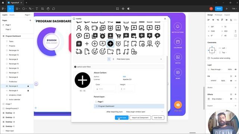The height and width of the screenshot is (134, 239).
Task: Switch to the Prototype tab
Action: pos(218,15)
